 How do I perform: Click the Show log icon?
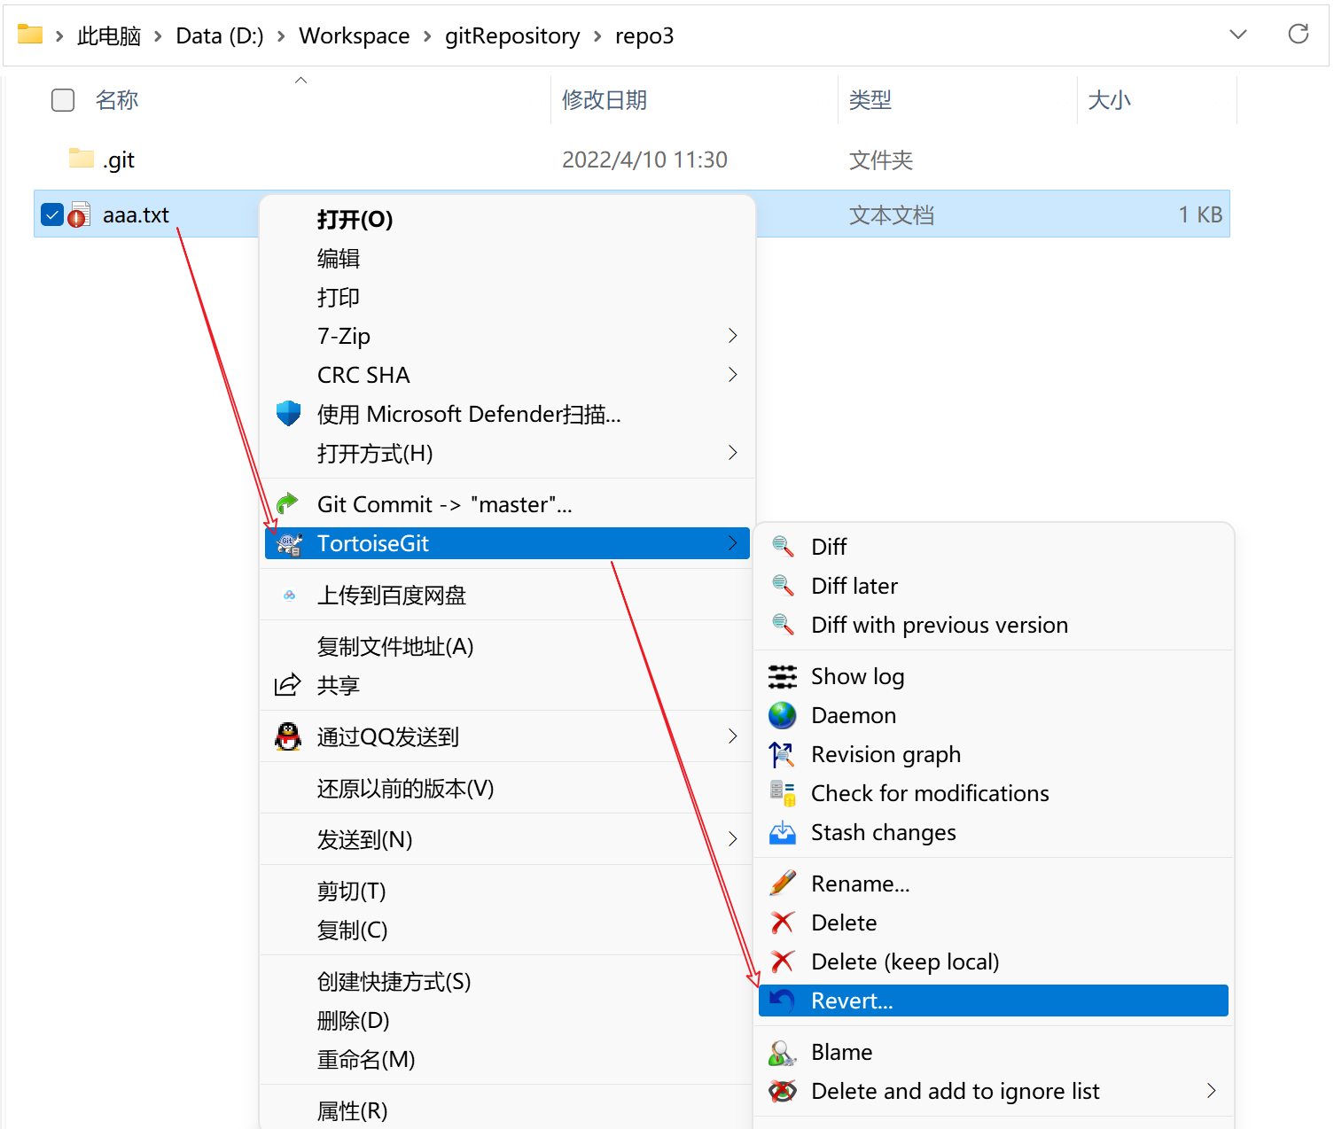(x=782, y=677)
